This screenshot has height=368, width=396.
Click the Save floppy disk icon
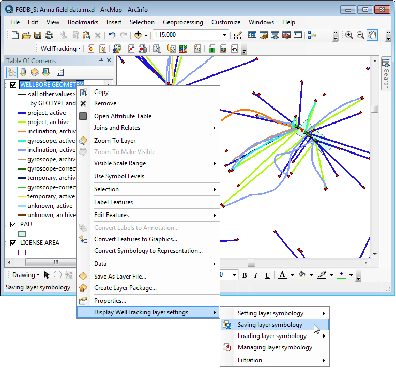38,35
